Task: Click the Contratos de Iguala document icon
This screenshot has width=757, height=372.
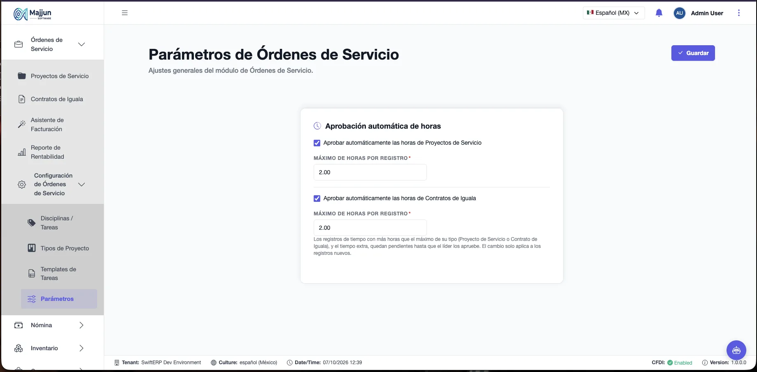Action: click(22, 99)
